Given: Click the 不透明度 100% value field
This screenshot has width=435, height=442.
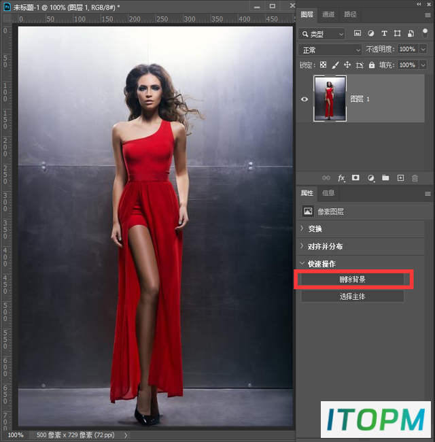Looking at the screenshot, I should [x=408, y=50].
